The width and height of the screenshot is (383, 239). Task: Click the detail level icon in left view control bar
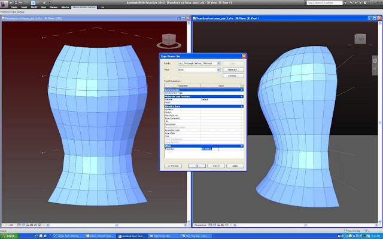pos(19,225)
